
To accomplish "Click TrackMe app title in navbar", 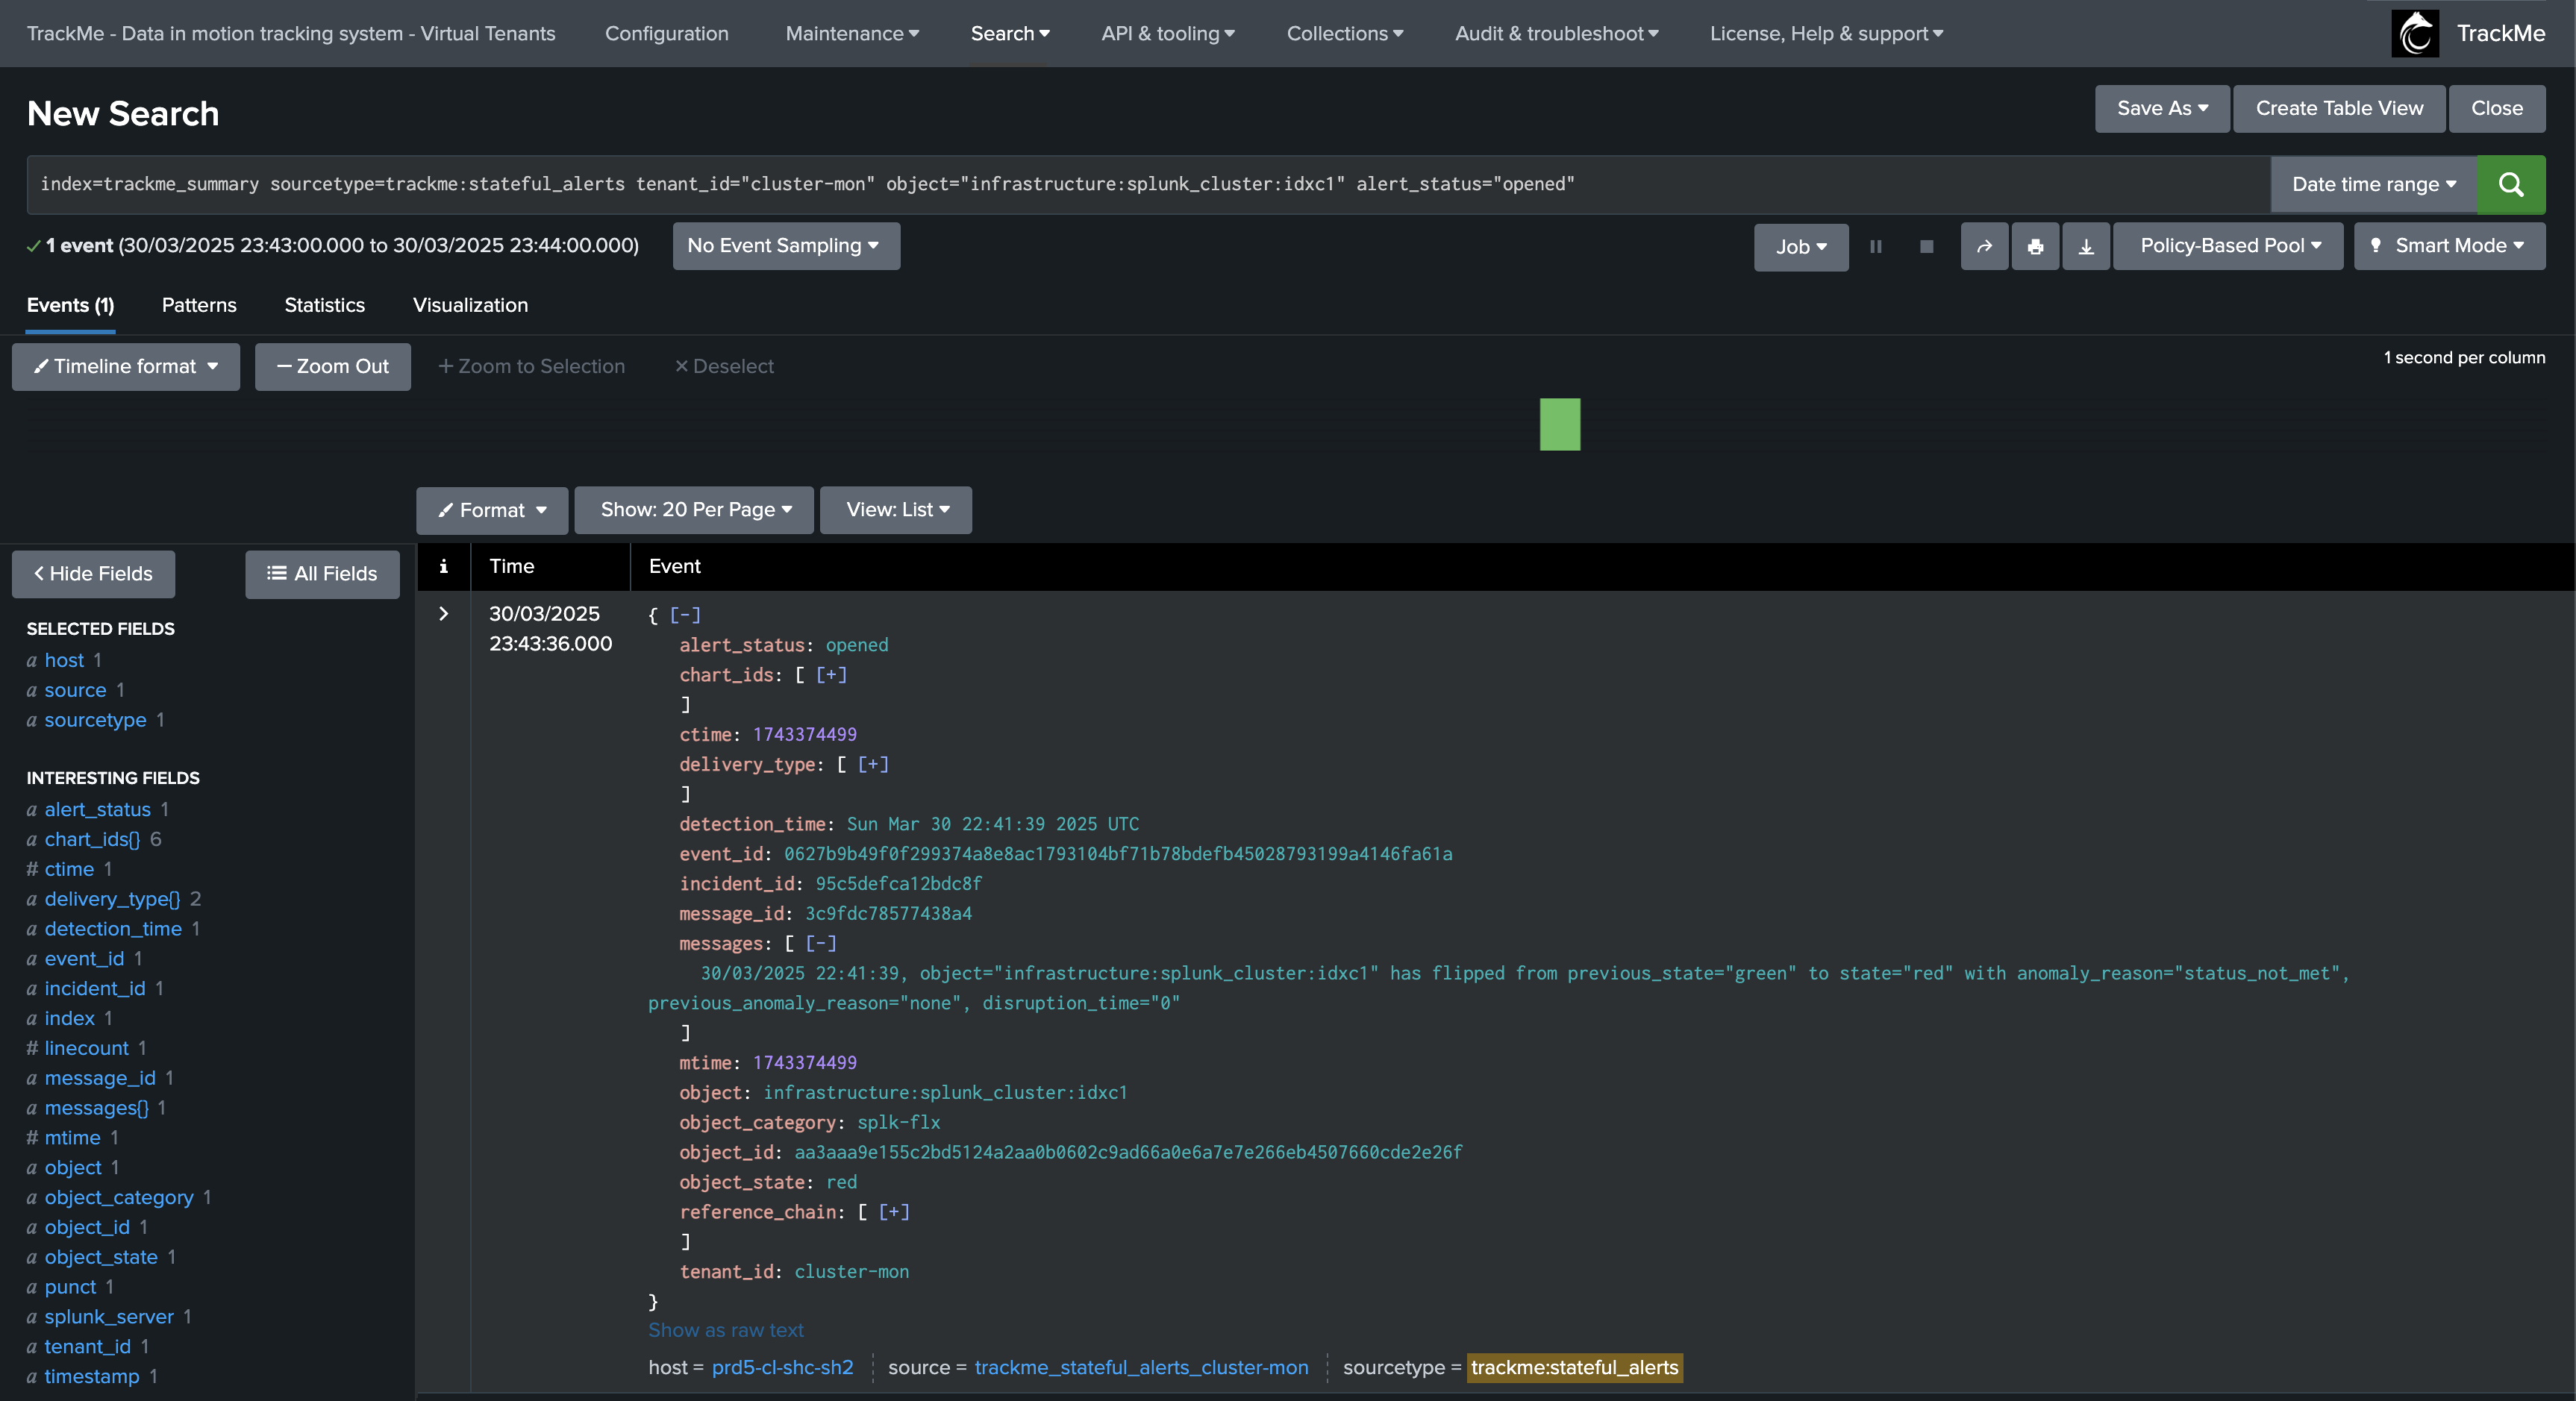I will (x=291, y=33).
